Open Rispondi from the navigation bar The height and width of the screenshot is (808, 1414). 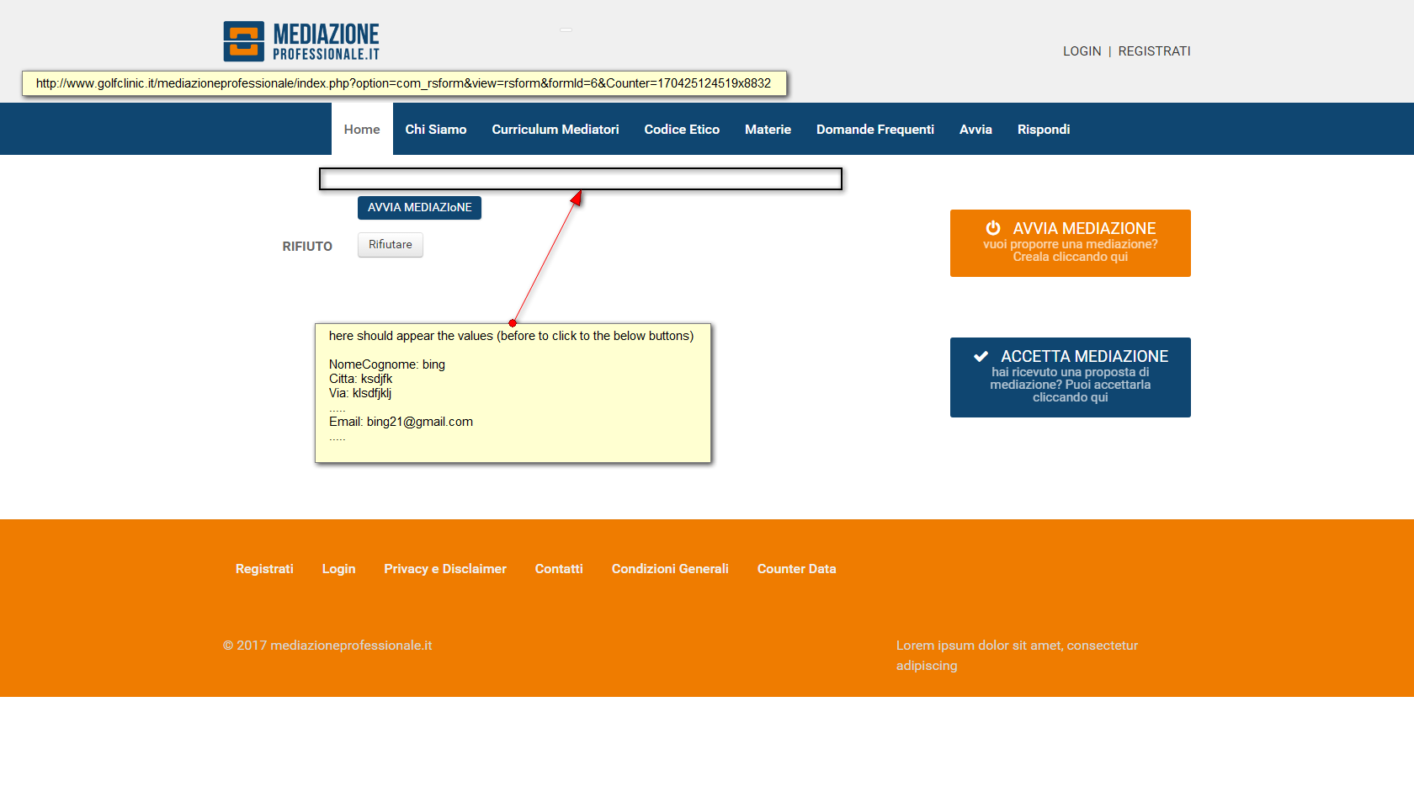tap(1044, 129)
